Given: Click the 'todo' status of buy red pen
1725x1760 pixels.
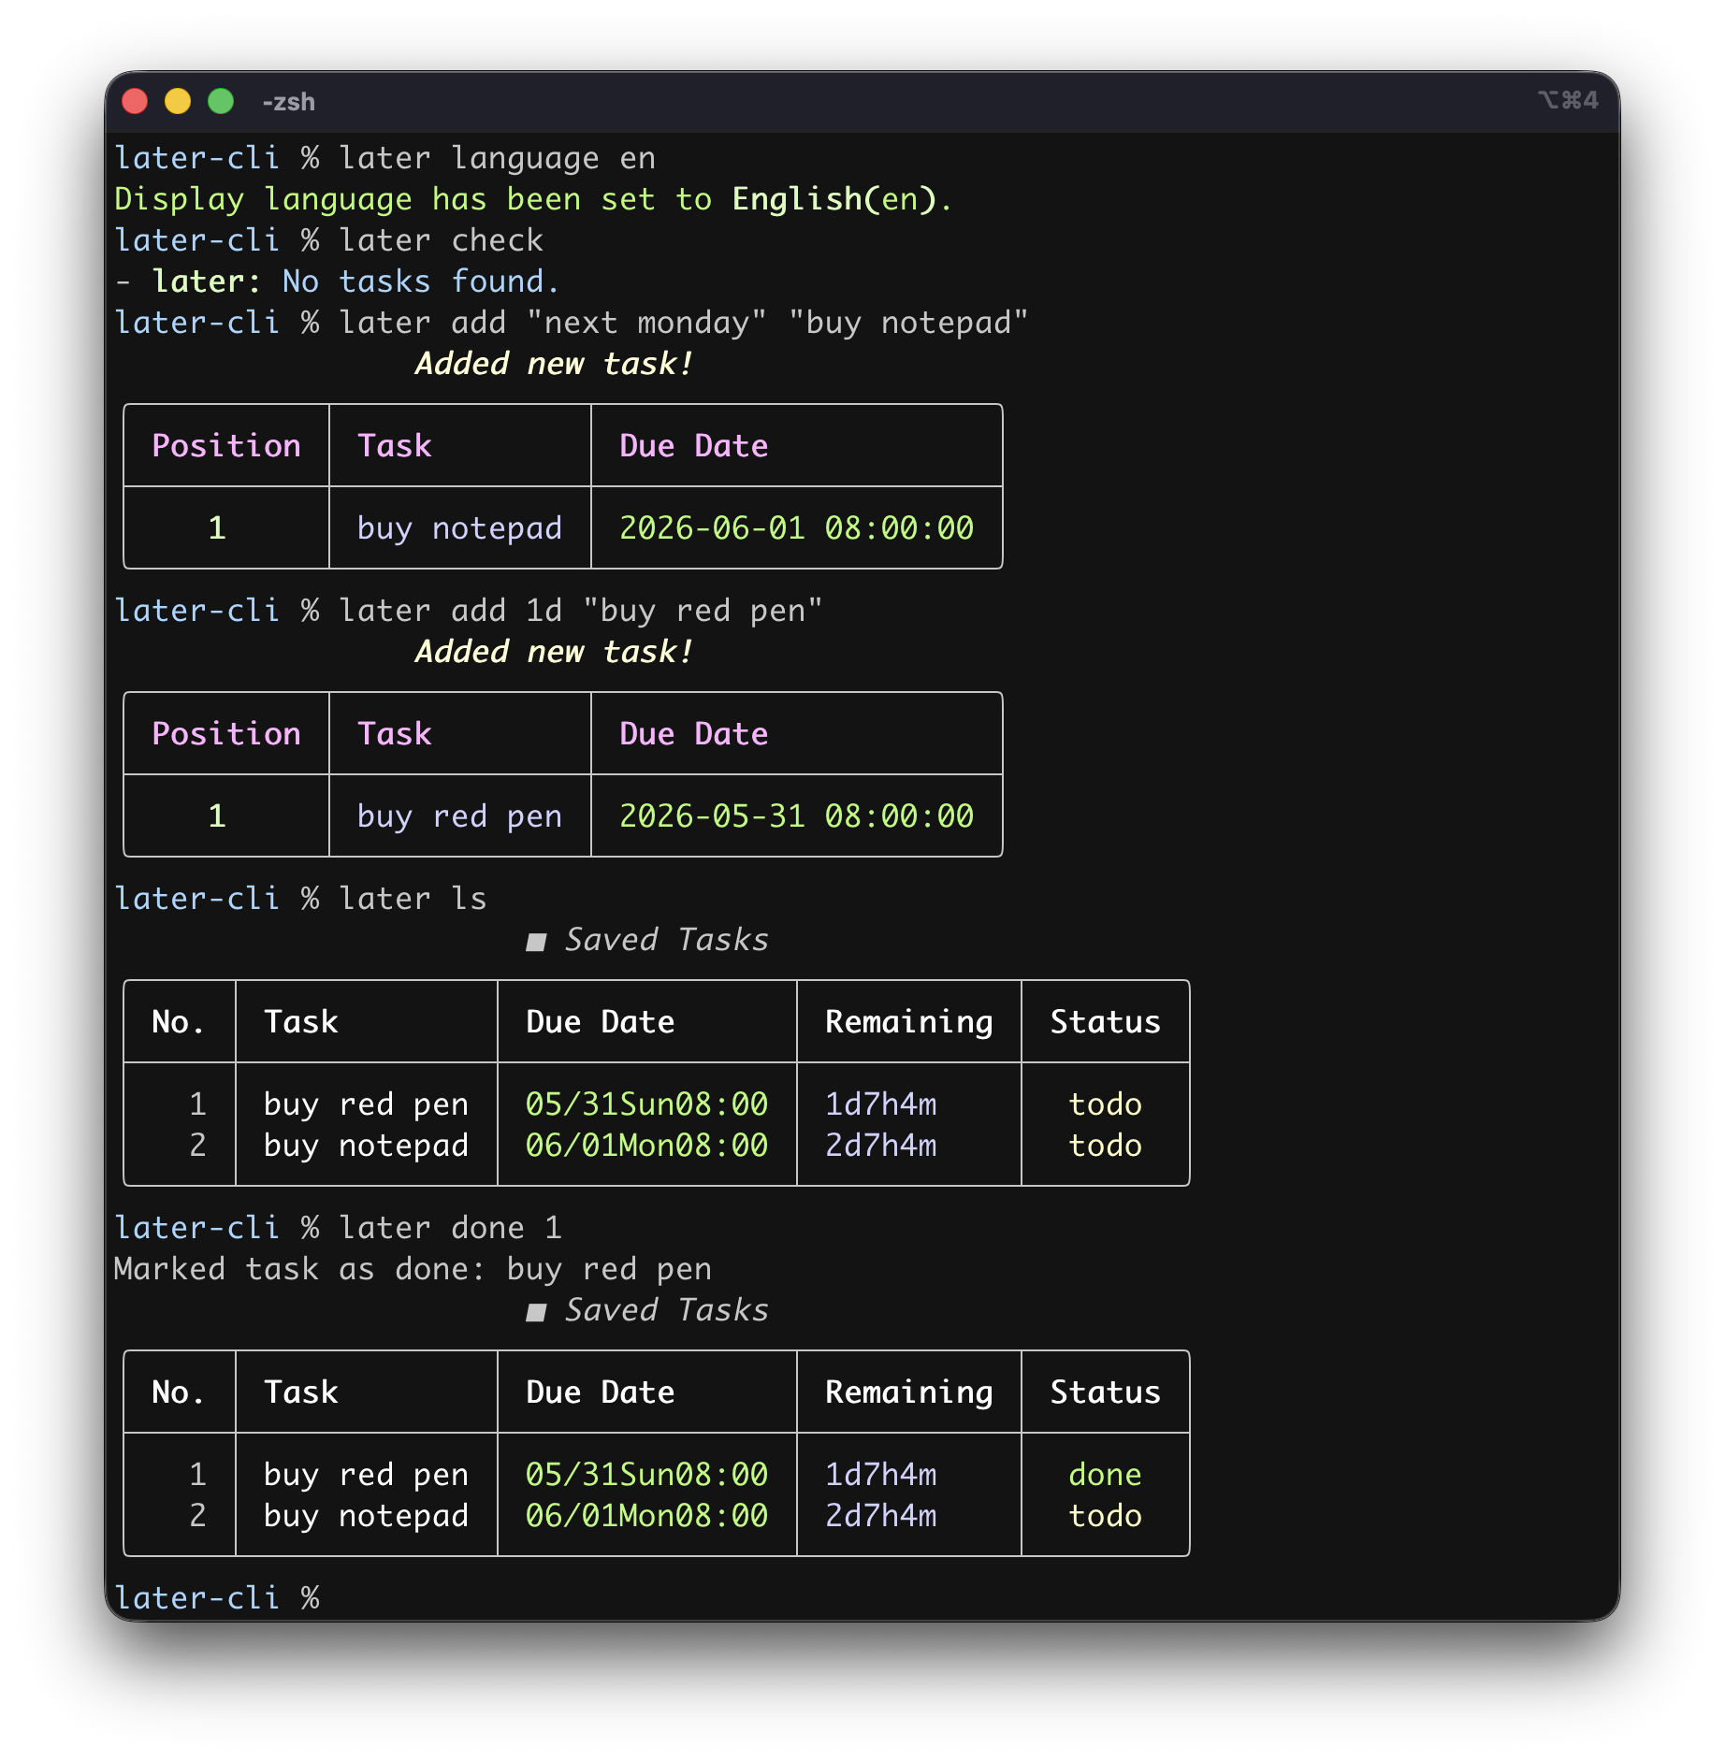Looking at the screenshot, I should (x=1105, y=1104).
